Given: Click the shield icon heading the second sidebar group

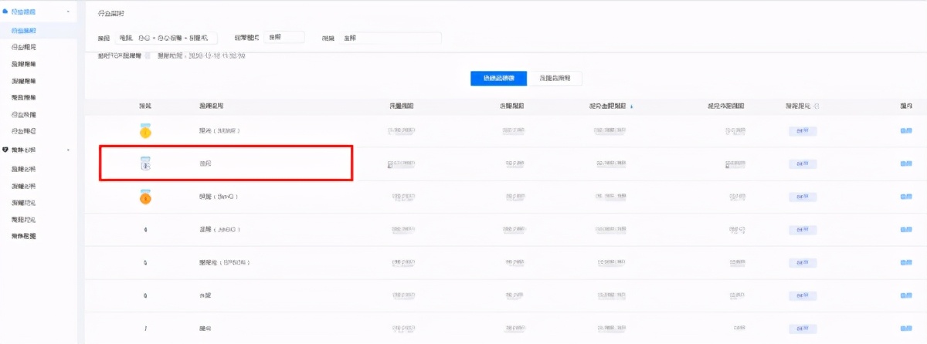Looking at the screenshot, I should [5, 150].
